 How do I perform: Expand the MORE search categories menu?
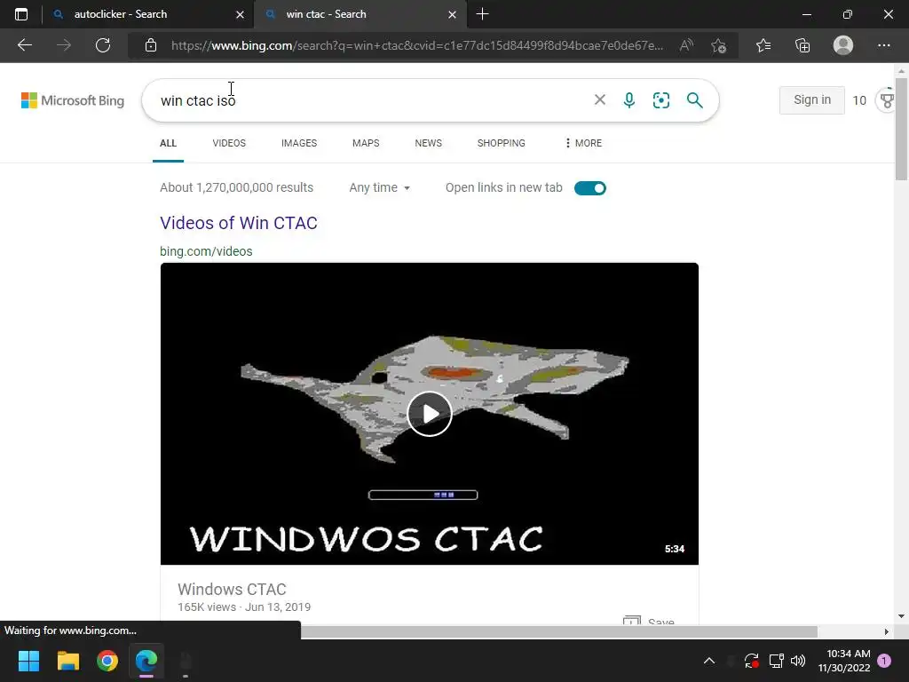tap(583, 143)
